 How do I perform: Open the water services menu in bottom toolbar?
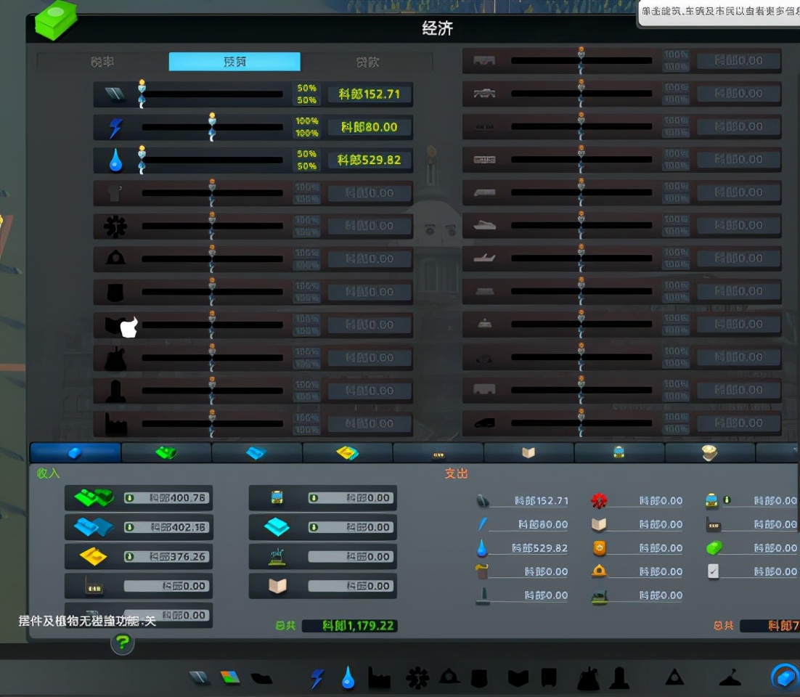pos(348,679)
